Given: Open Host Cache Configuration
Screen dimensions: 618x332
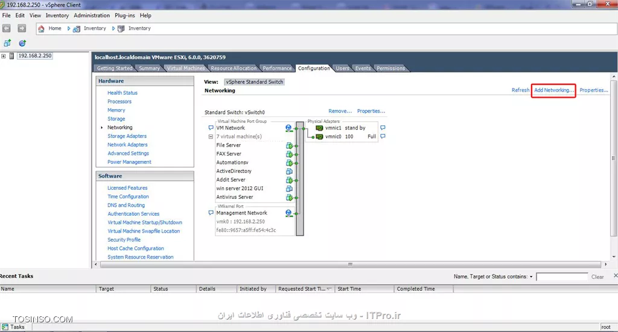Looking at the screenshot, I should (x=136, y=249).
